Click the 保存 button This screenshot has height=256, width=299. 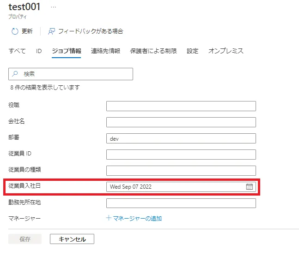click(25, 239)
